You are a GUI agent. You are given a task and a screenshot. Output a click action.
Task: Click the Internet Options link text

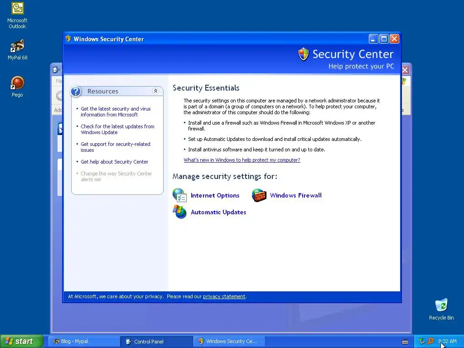coord(215,195)
